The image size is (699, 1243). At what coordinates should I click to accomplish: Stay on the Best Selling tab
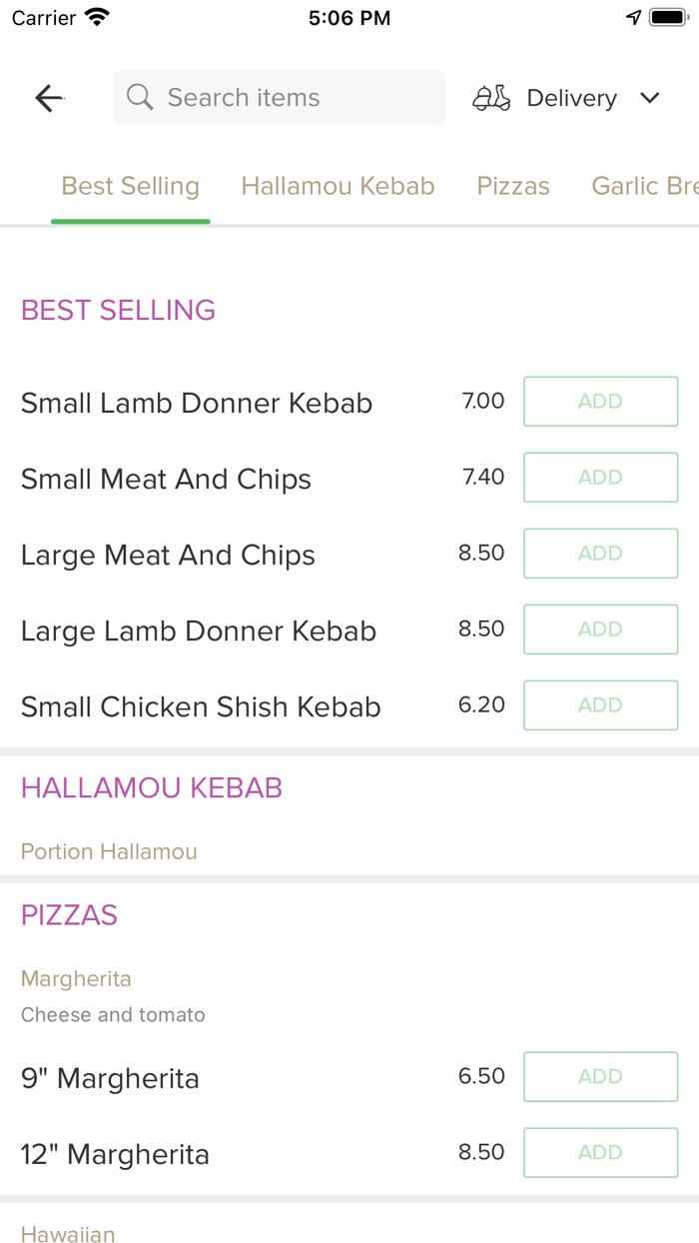click(130, 186)
